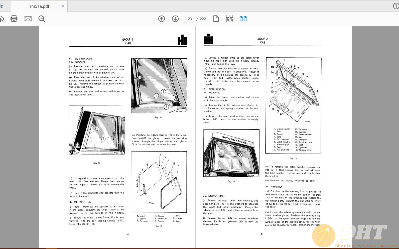Click the page number field showing 23
The height and width of the screenshot is (249, 399).
[x=190, y=19]
